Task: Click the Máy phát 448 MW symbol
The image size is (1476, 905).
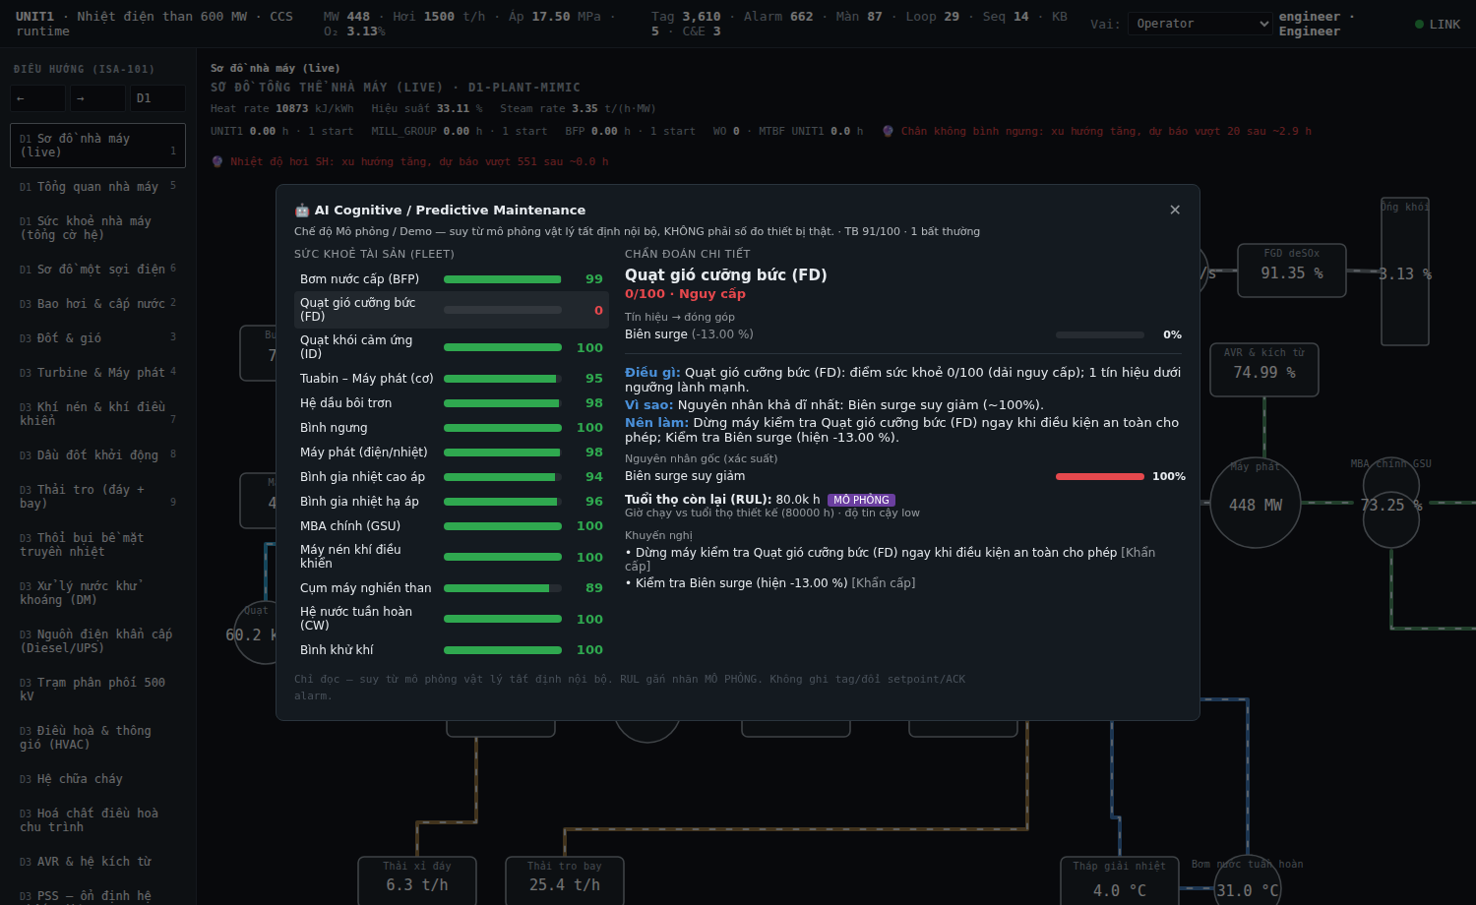Action: click(1256, 504)
